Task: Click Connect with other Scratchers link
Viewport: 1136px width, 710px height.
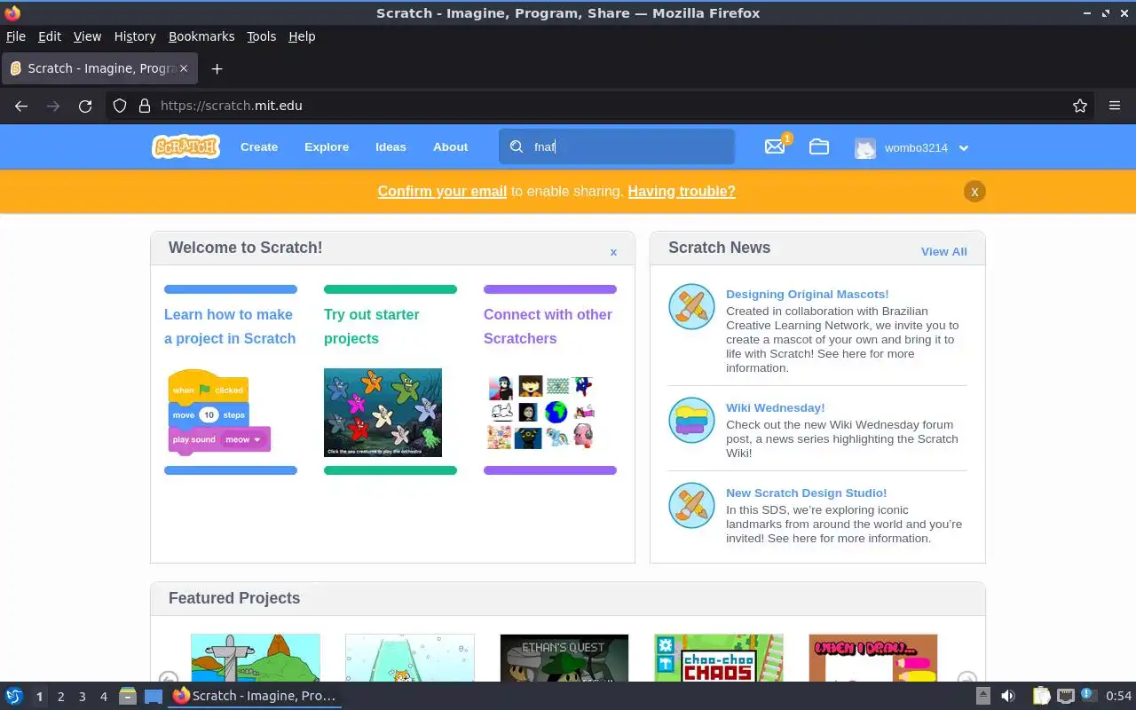Action: pyautogui.click(x=548, y=326)
